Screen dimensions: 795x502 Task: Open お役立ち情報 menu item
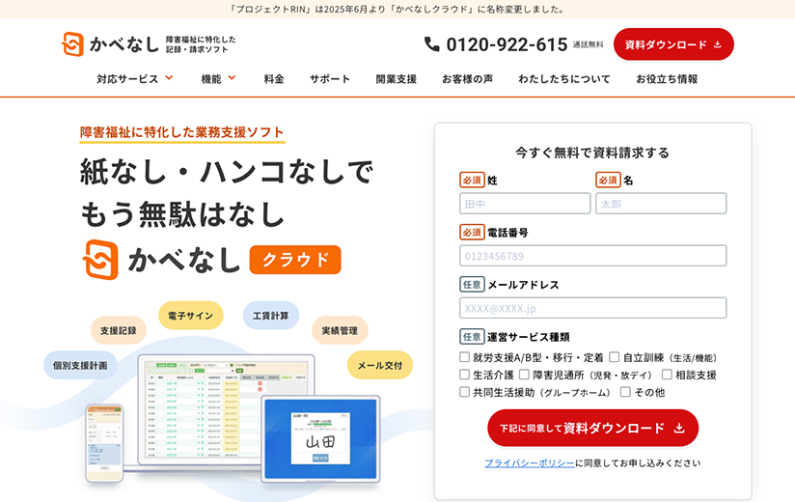[x=667, y=79]
